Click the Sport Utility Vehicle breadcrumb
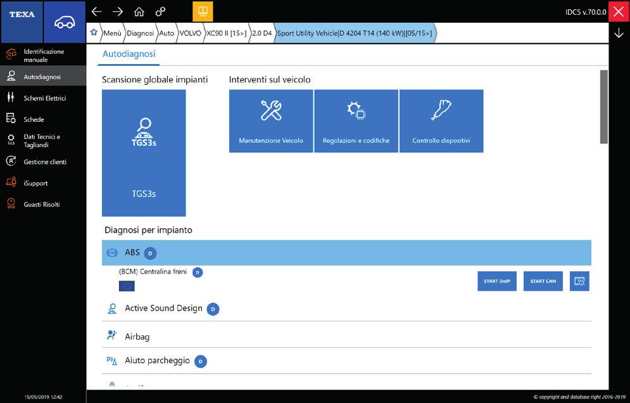 355,33
